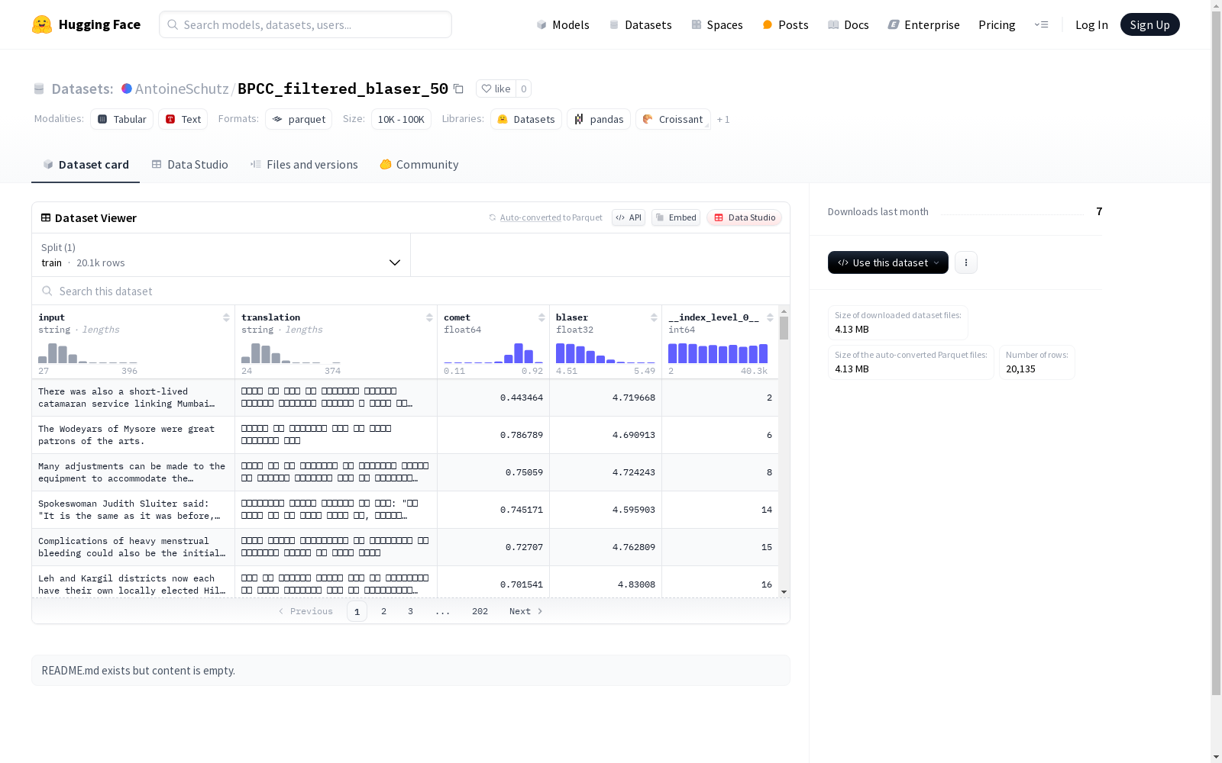Show the +1 more libraries

[723, 119]
